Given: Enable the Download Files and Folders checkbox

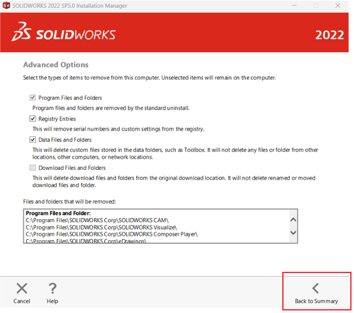Looking at the screenshot, I should (32, 168).
